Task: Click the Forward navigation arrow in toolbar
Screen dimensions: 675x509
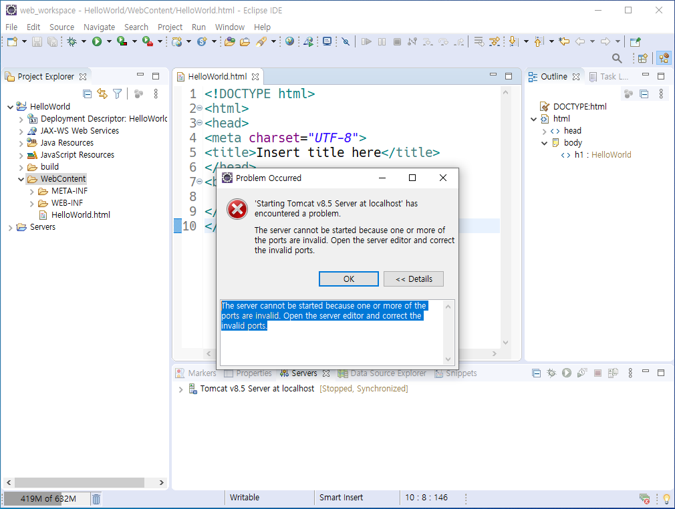Action: coord(605,41)
